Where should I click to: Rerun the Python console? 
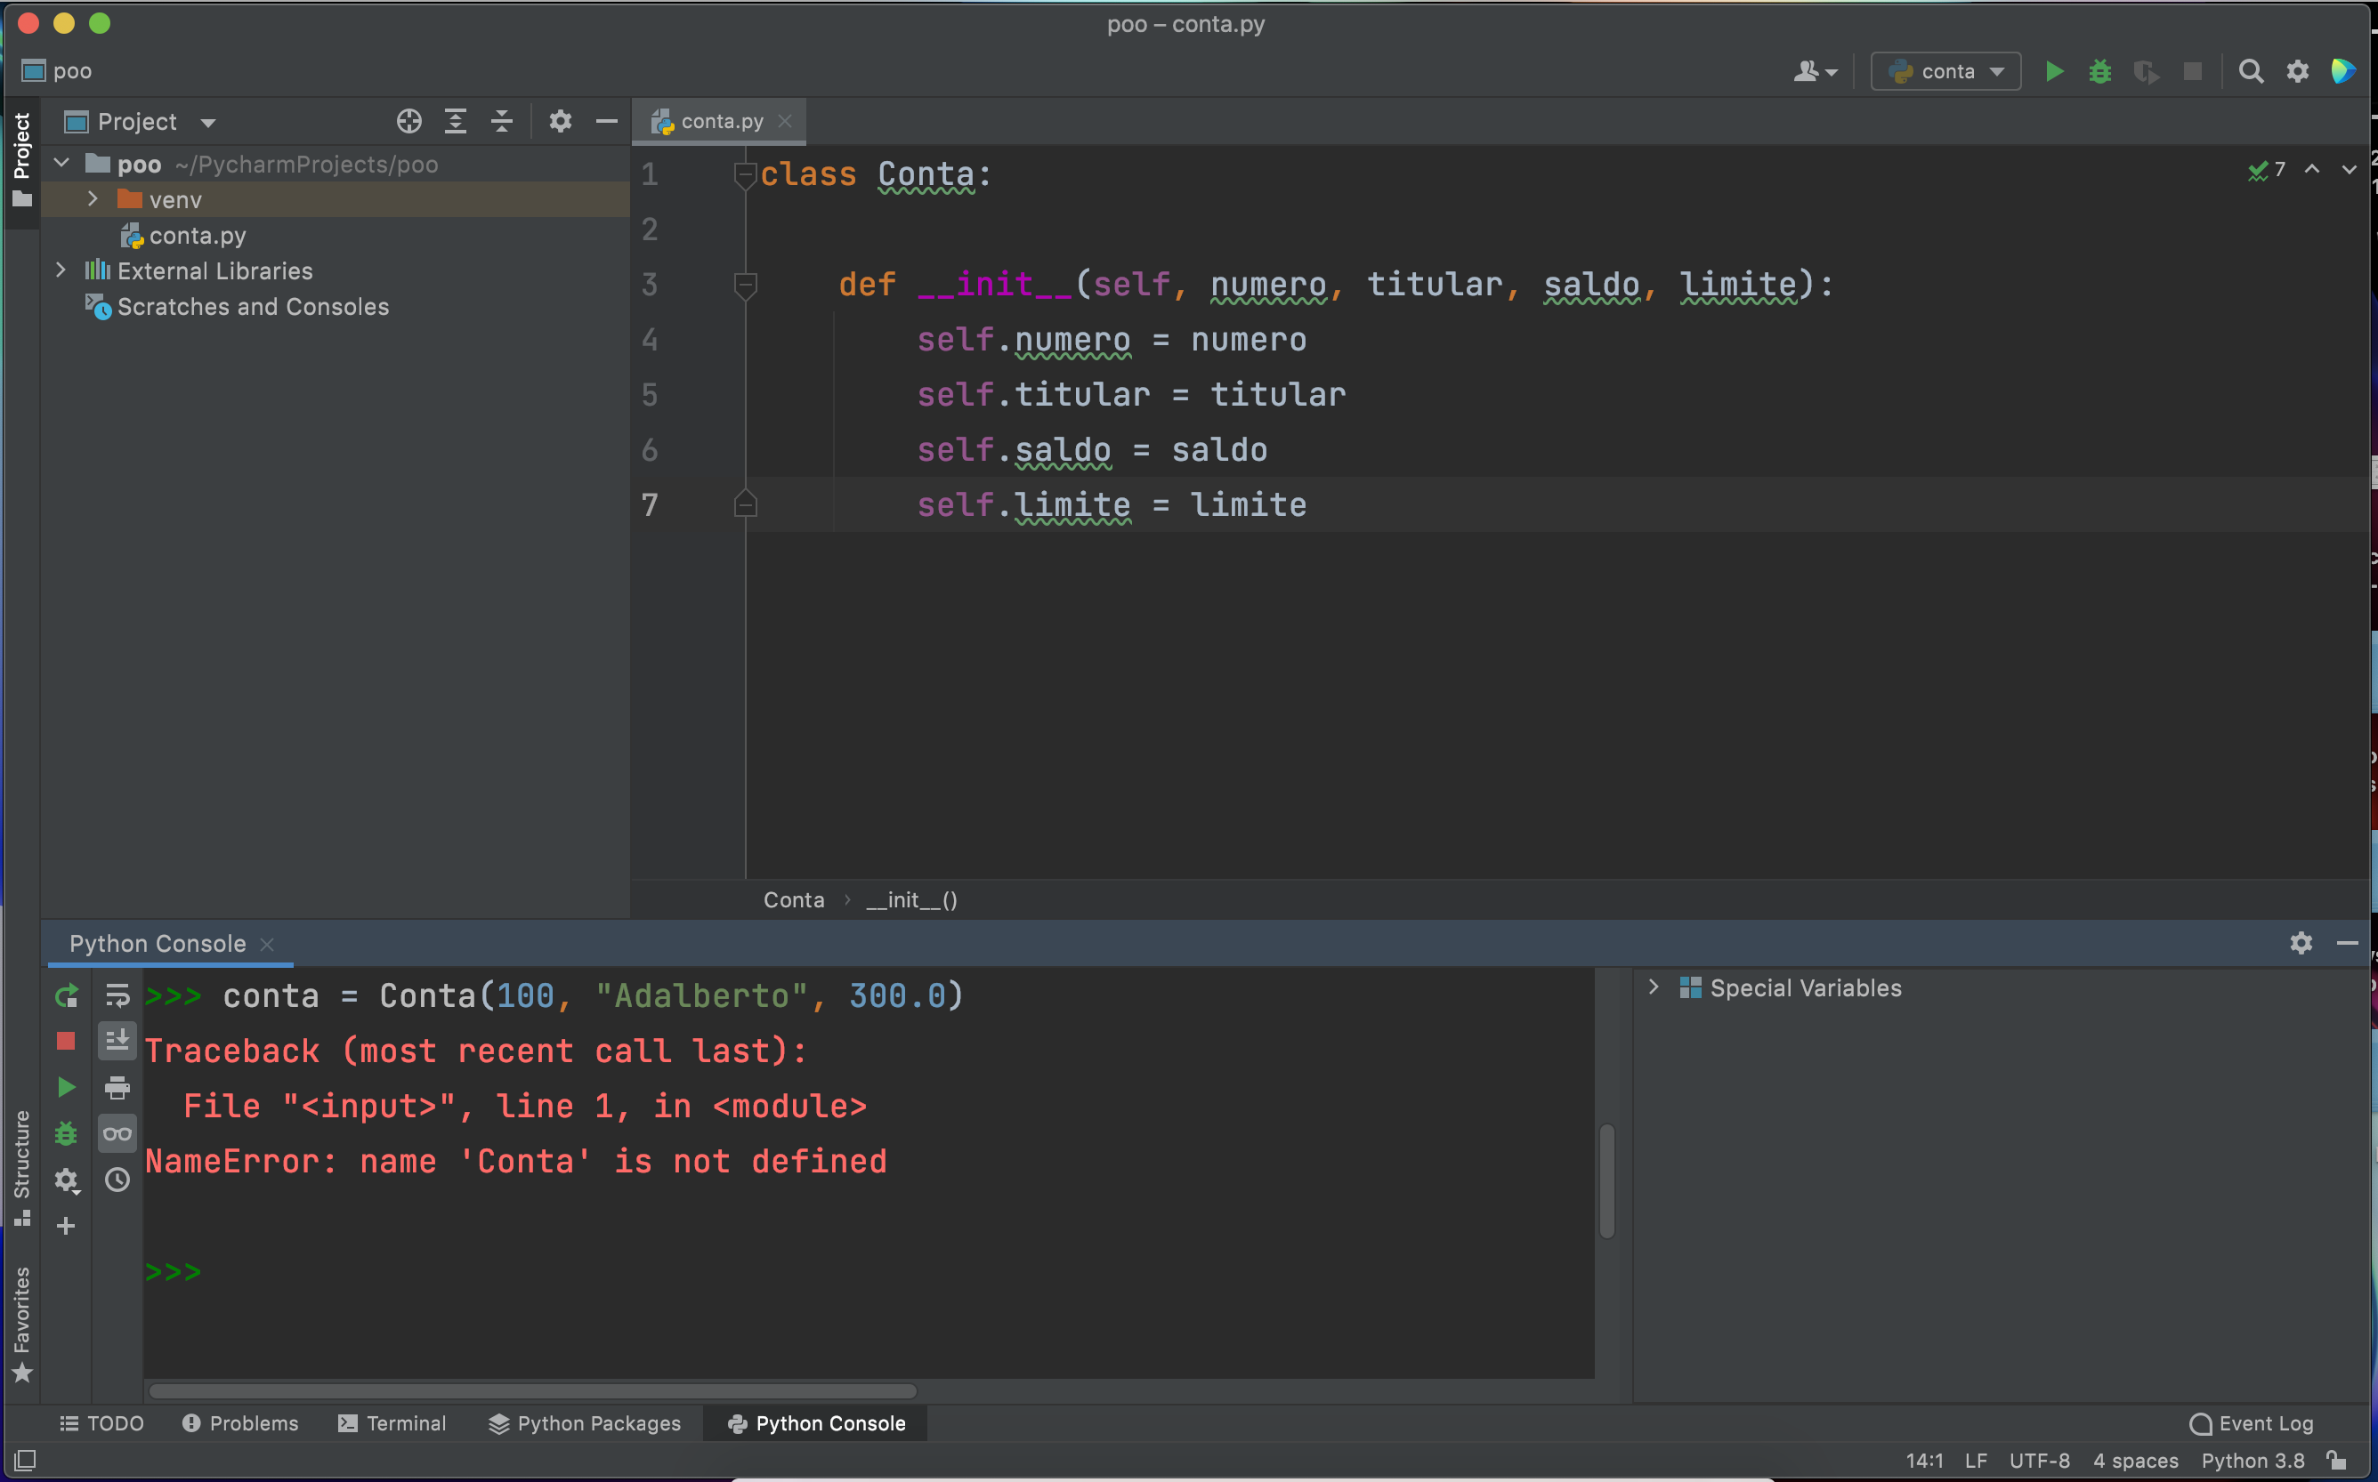click(66, 995)
